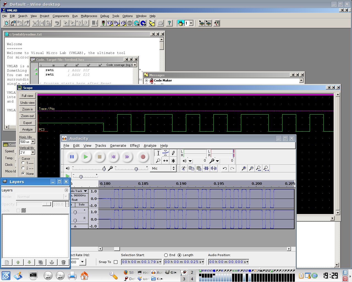Click Trim outside selection in Audacity

206,168
